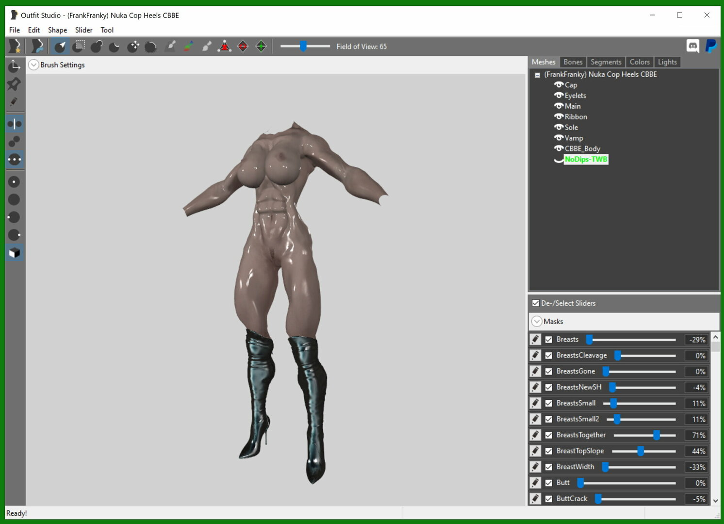Select the CBBE_Body mesh item
Viewport: 724px width, 524px height.
click(582, 149)
